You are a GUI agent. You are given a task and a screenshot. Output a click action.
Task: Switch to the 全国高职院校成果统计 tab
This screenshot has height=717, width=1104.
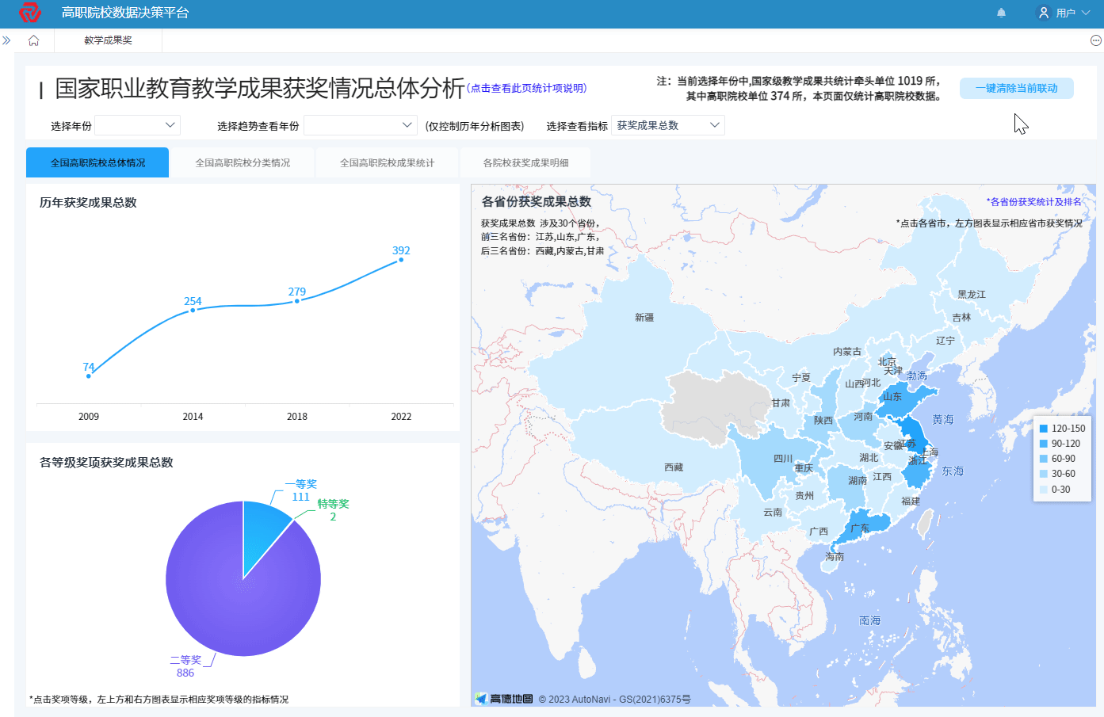(387, 162)
